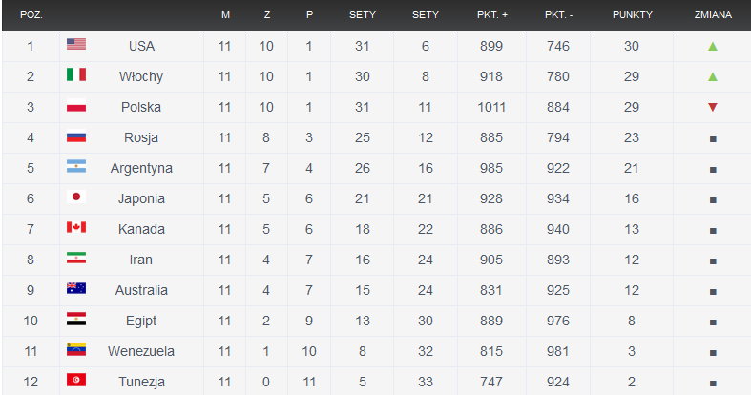Open the Australia team link
751x395 pixels.
click(x=141, y=290)
